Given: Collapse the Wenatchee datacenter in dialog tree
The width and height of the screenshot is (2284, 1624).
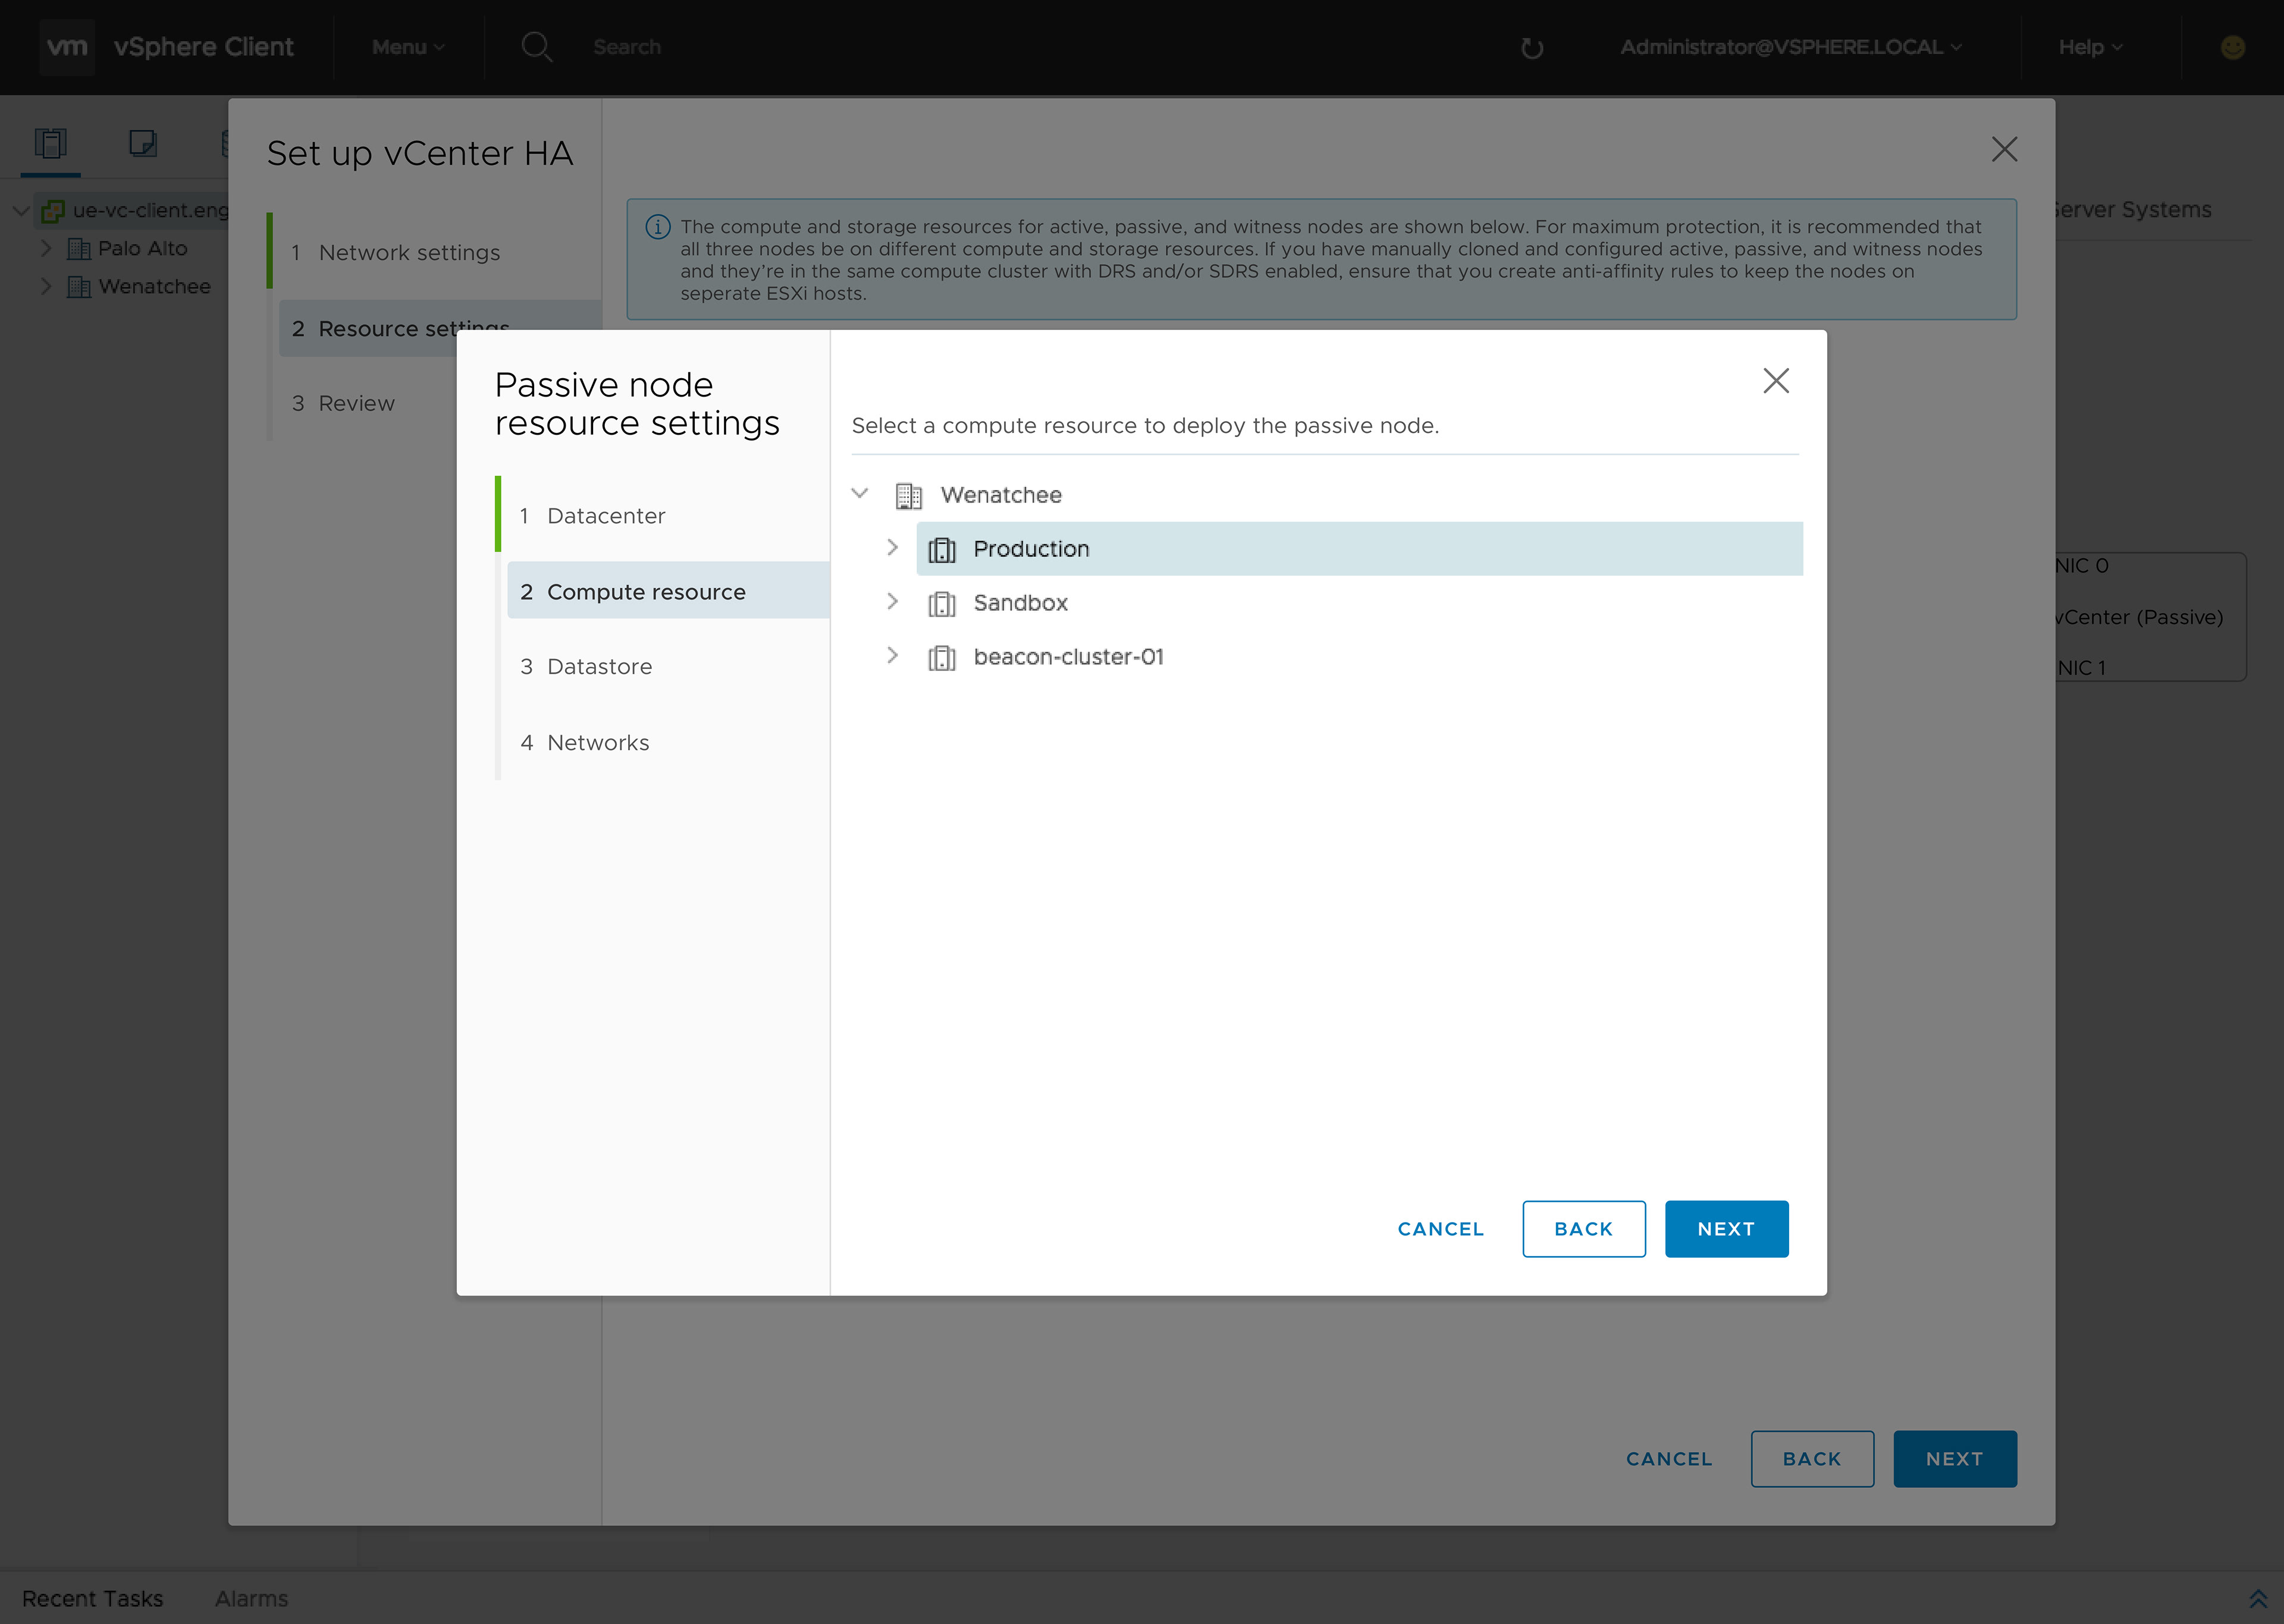Looking at the screenshot, I should (x=859, y=493).
